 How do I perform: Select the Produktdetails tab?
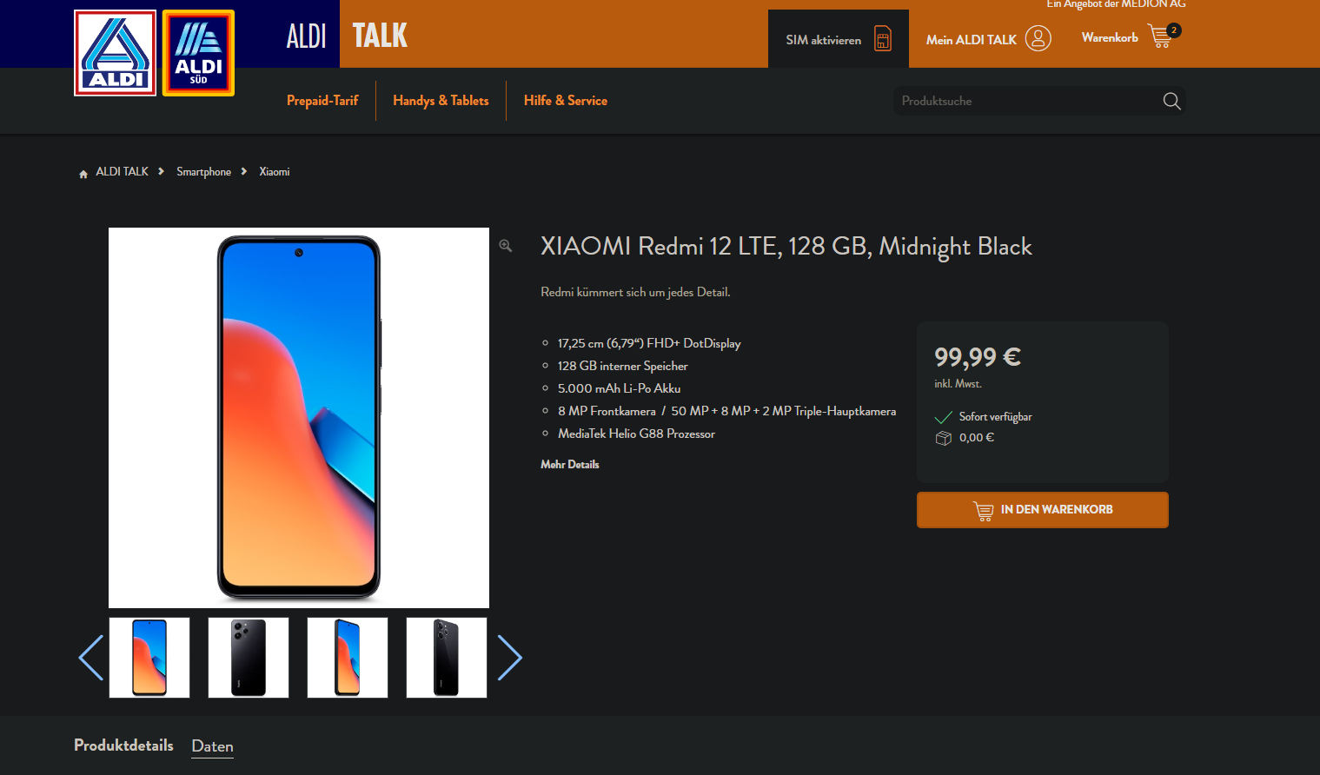pos(123,745)
